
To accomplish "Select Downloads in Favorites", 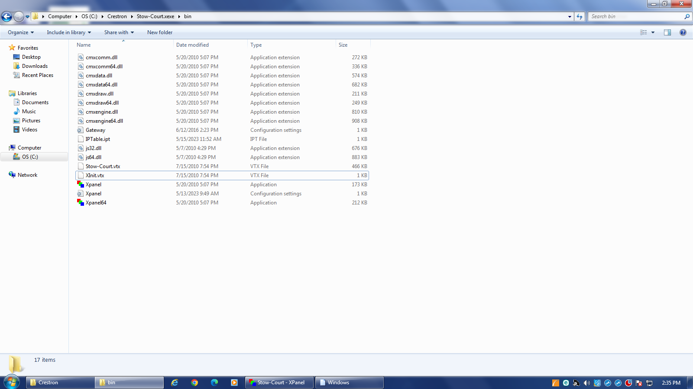I will 35,66.
